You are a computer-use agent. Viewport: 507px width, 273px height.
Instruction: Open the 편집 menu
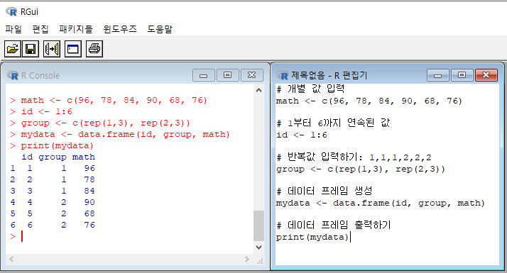click(40, 29)
